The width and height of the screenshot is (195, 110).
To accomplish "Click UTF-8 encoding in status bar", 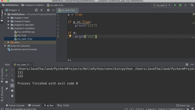I will [140, 109].
